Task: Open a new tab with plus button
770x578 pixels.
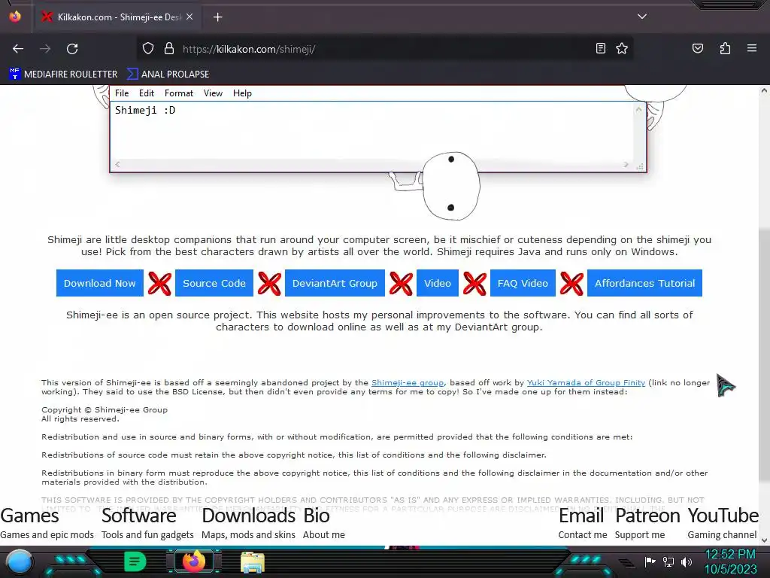Action: [x=218, y=17]
